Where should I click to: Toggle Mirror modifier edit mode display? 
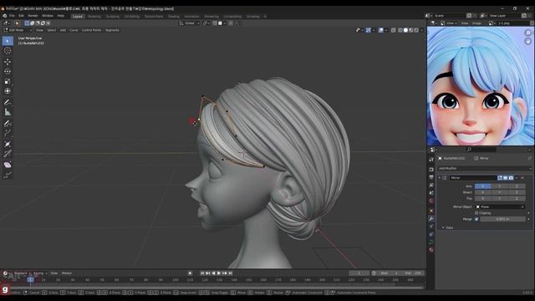[x=500, y=178]
